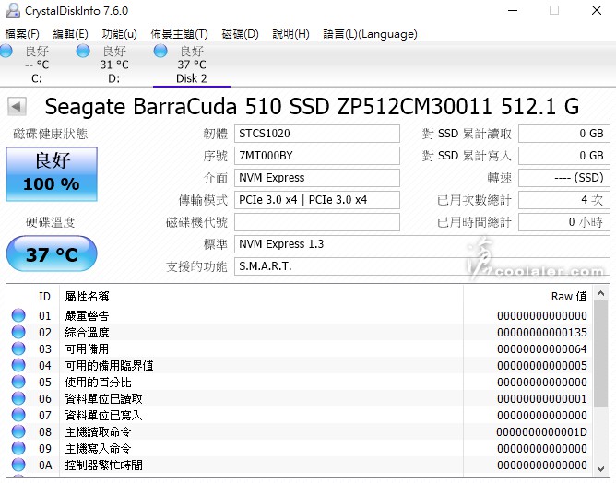Click status orb for attribute 03 可用備用

click(18, 348)
